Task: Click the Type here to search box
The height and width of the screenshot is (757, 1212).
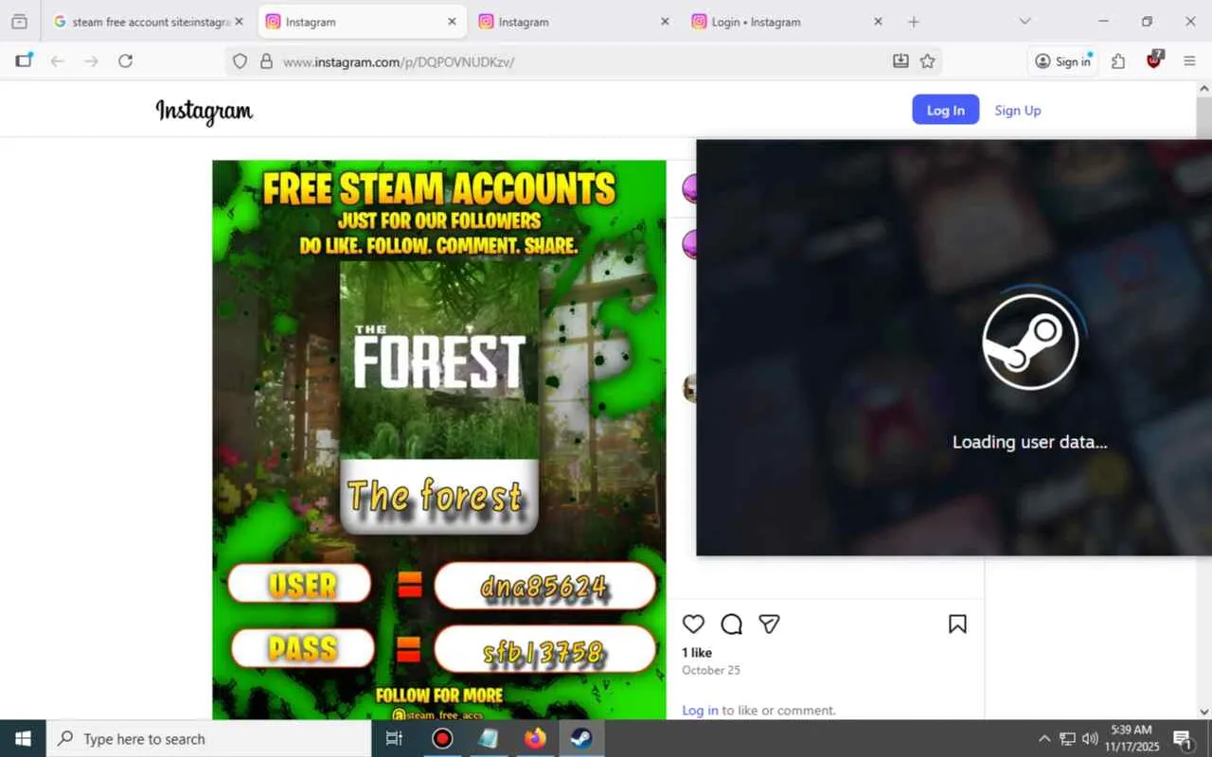Action: pos(208,739)
